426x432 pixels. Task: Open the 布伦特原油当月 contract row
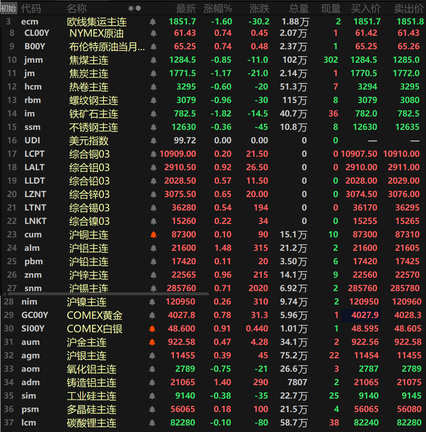[x=107, y=47]
